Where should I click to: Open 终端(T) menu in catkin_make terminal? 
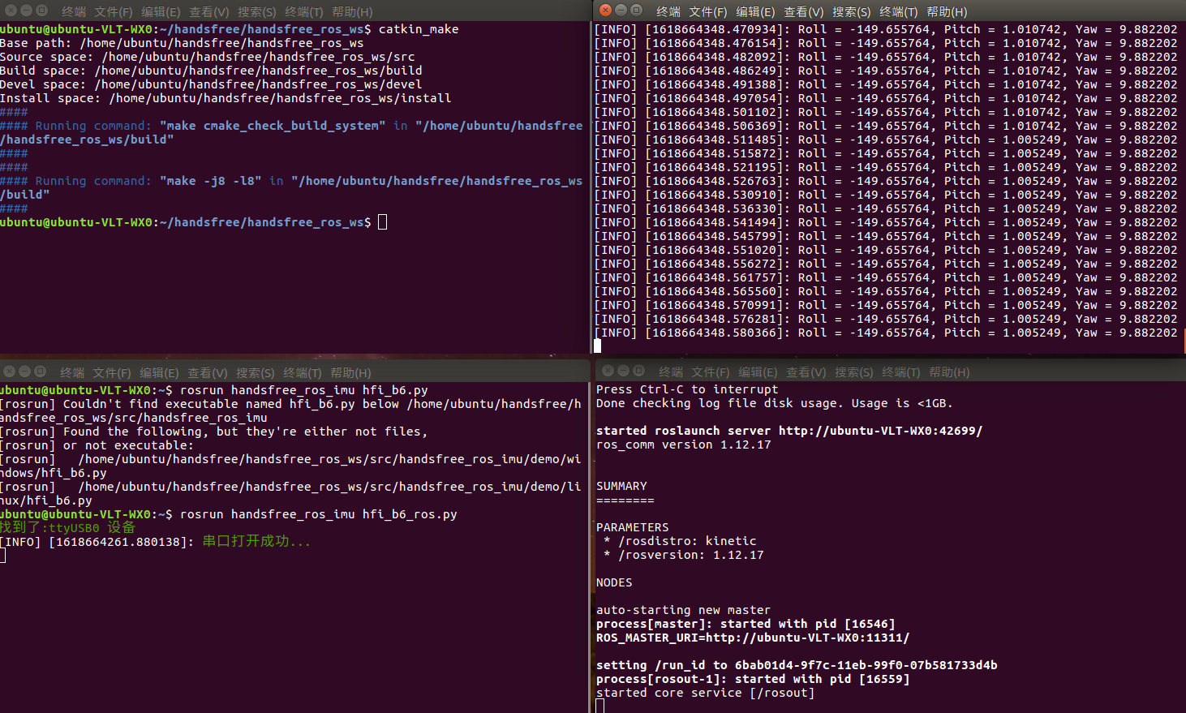coord(303,12)
